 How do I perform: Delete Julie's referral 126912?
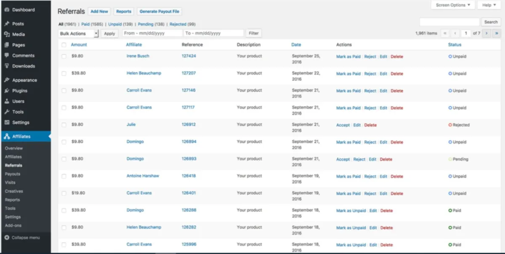370,125
